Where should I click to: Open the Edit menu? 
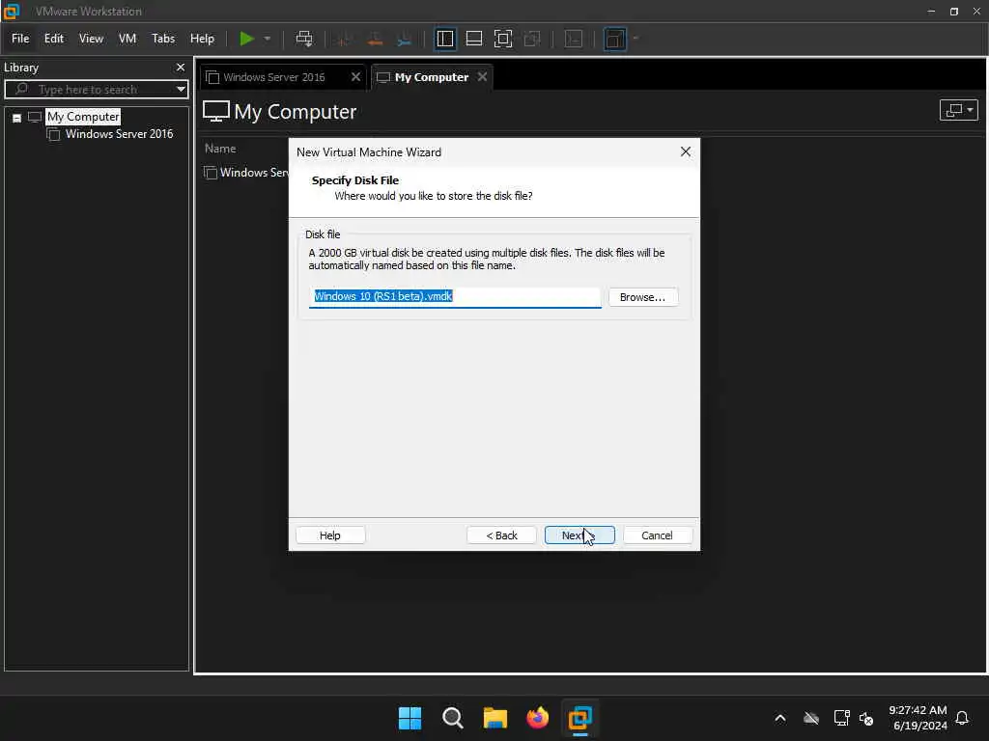click(x=54, y=39)
